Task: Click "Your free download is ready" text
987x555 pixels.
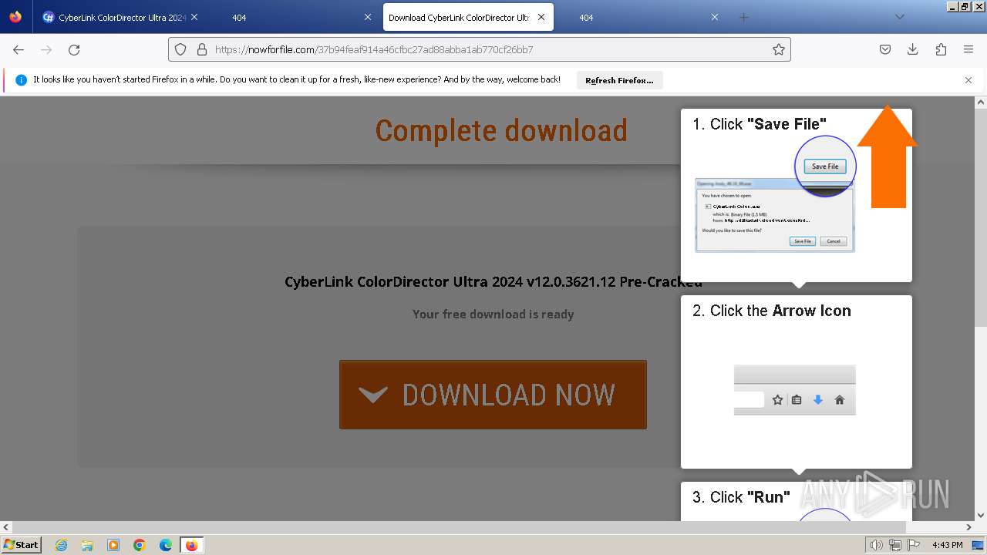Action: (x=493, y=314)
